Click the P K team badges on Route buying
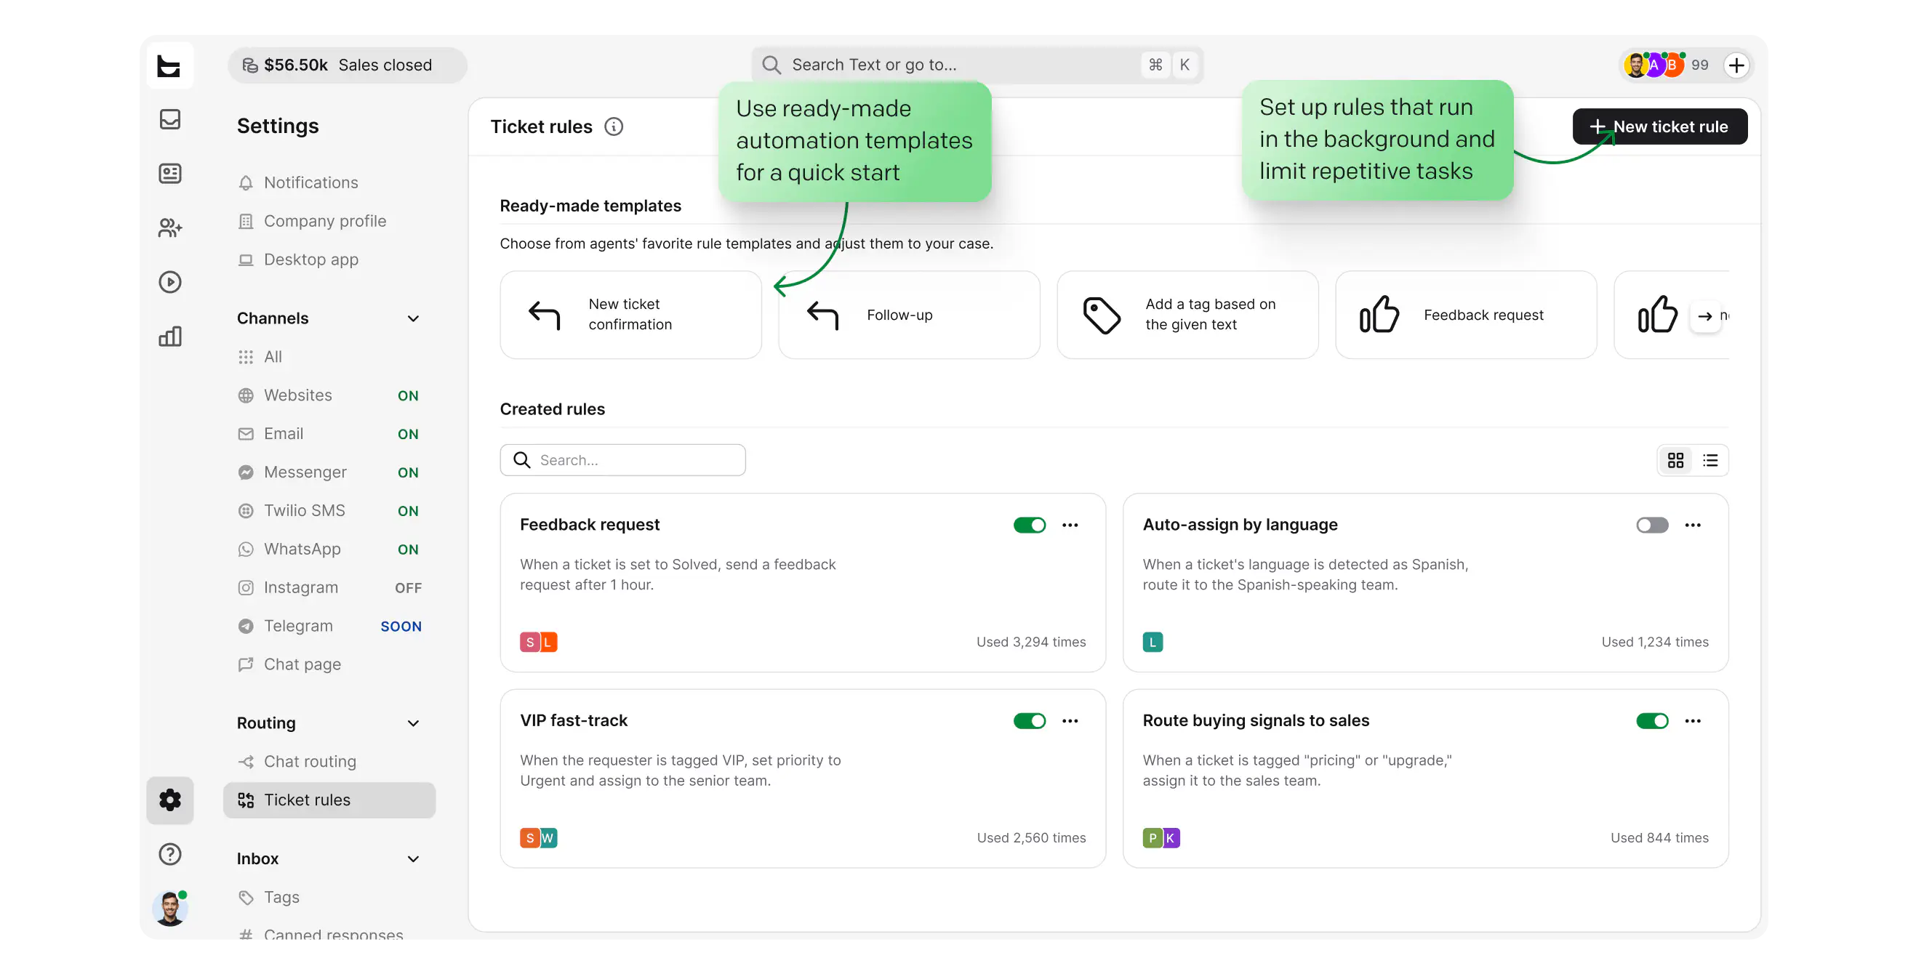The width and height of the screenshot is (1908, 974). (x=1161, y=838)
